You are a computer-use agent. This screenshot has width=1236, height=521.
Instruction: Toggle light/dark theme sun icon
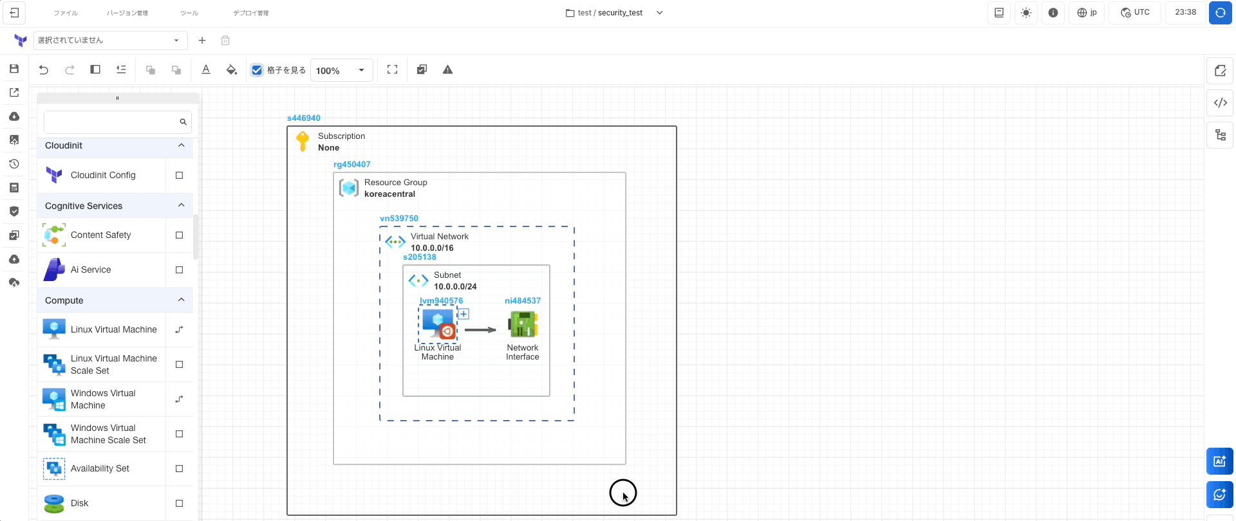[1026, 13]
